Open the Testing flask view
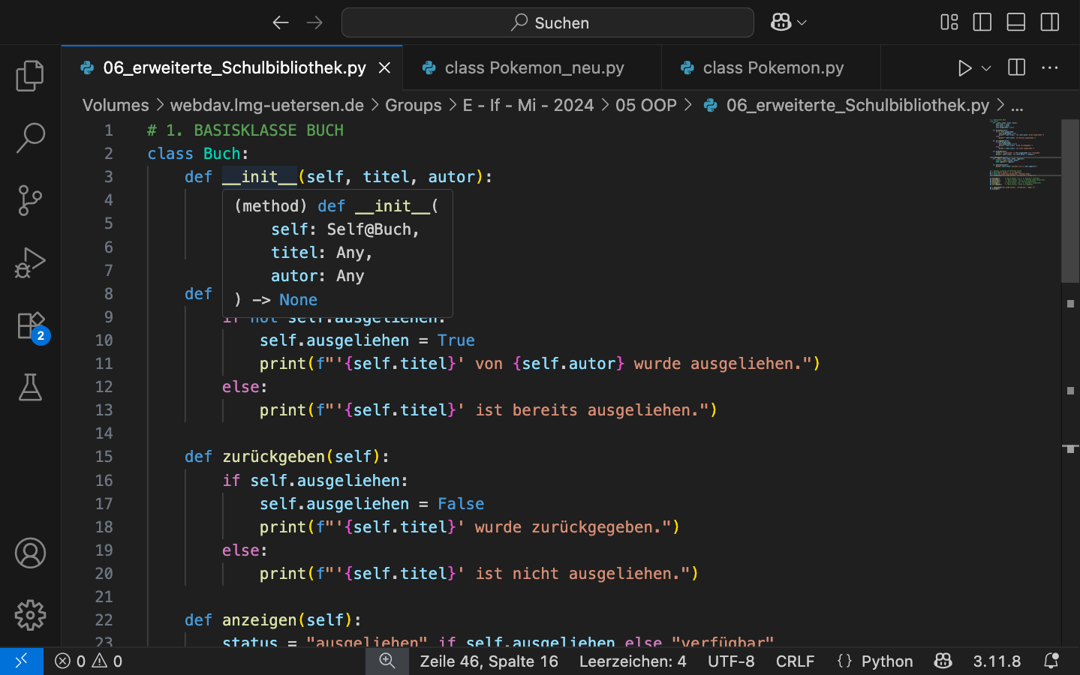Screen dimensions: 1080x675 30,388
